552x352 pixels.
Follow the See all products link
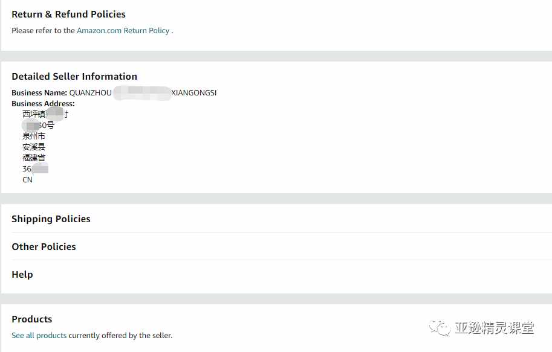[39, 336]
